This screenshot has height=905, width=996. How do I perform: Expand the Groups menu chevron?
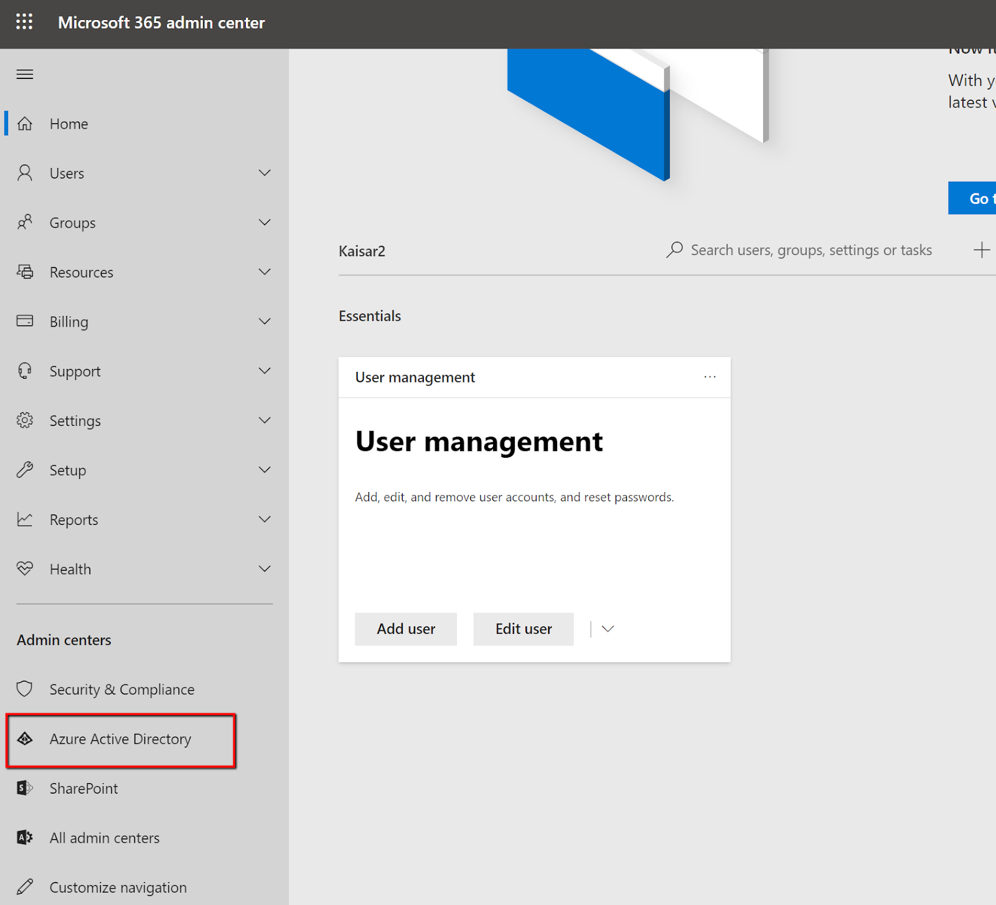point(265,222)
